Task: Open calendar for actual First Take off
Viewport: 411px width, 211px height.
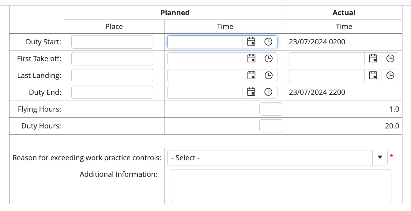Action: coord(373,59)
